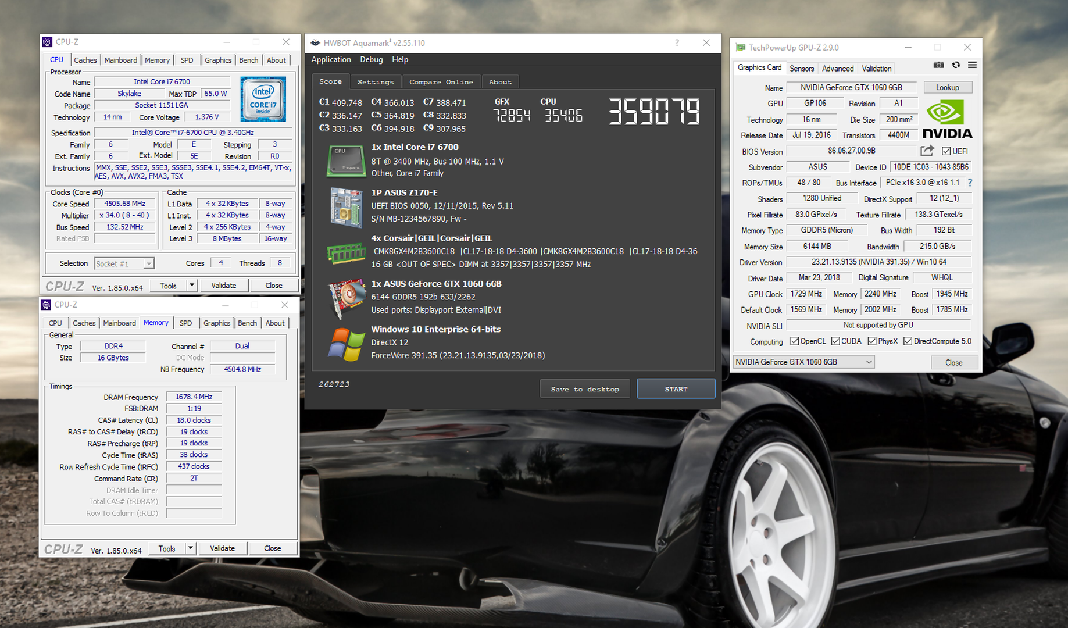
Task: Open the Application menu in Aquamark
Action: point(331,59)
